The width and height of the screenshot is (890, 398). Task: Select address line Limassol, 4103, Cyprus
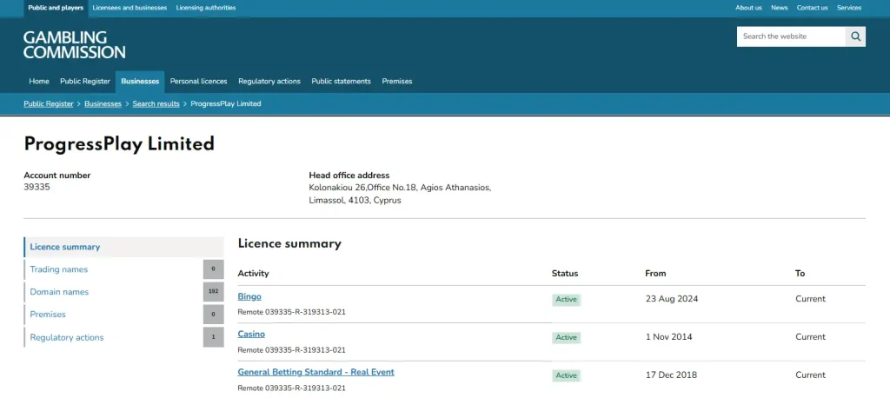point(355,201)
